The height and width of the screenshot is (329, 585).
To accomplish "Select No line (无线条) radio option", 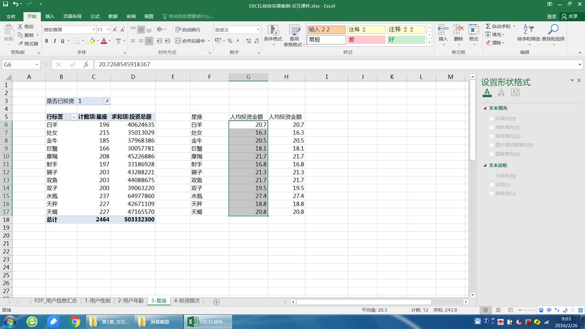I will [x=492, y=176].
